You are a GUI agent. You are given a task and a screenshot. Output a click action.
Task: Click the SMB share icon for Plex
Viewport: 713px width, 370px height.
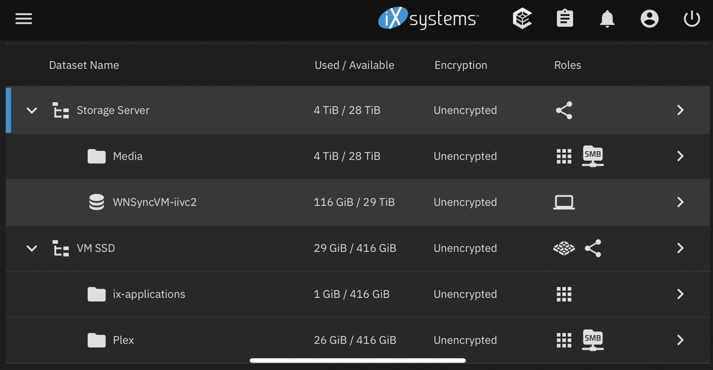pyautogui.click(x=593, y=340)
